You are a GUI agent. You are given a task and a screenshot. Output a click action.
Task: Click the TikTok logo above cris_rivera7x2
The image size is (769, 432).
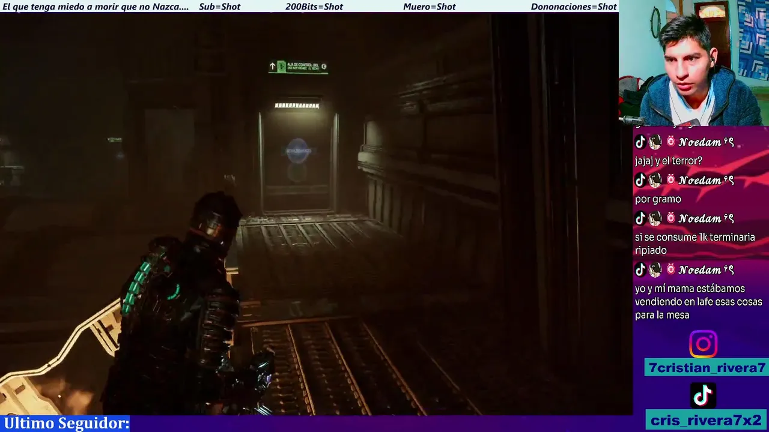[x=703, y=396]
